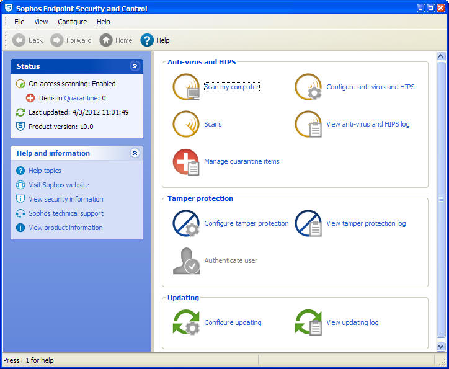The height and width of the screenshot is (369, 449).
Task: Open the Scan my computer link
Action: point(232,87)
